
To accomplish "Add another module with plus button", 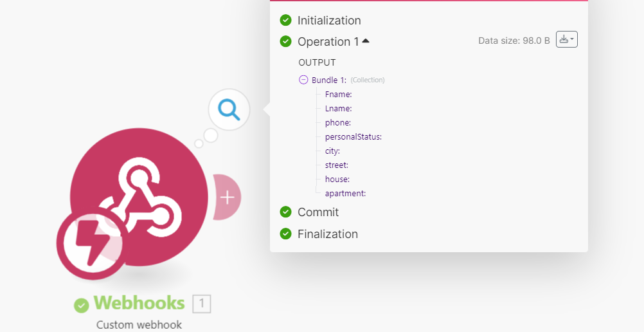I will [227, 197].
